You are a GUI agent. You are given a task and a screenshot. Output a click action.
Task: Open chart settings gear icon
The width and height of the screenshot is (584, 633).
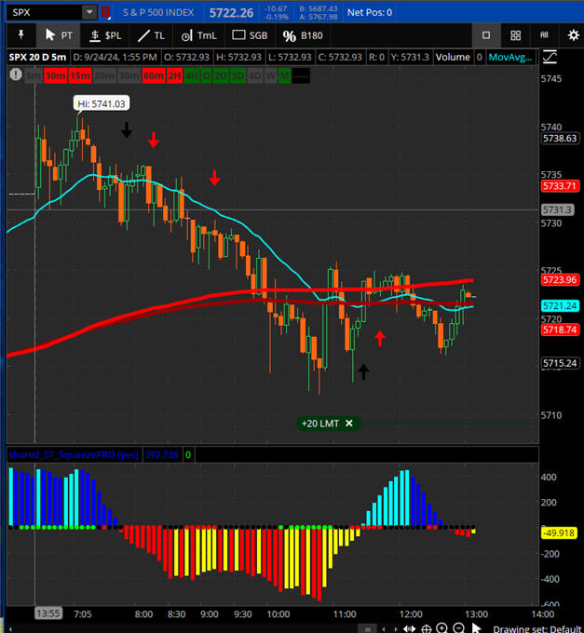(573, 35)
